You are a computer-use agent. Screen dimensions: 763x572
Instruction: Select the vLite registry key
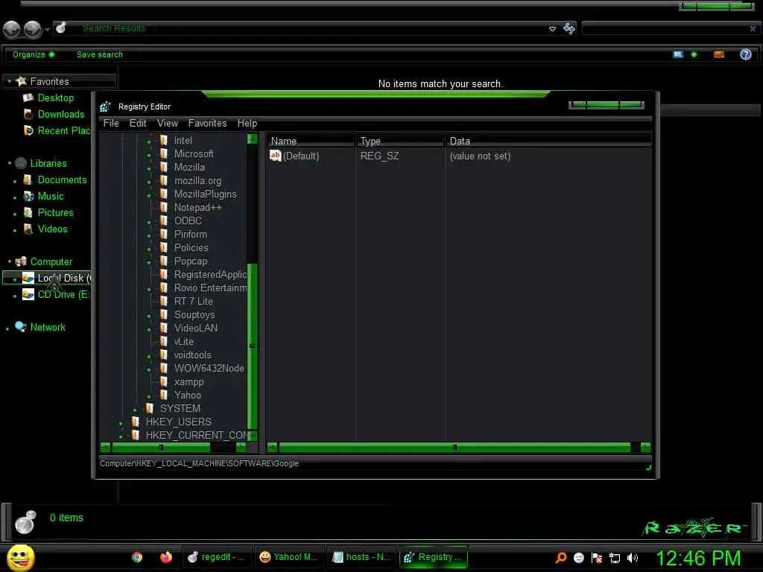(x=183, y=341)
